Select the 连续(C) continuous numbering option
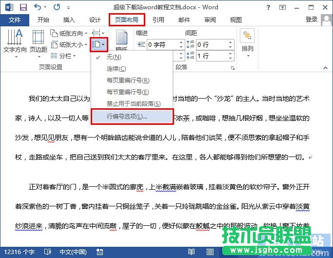 117,69
